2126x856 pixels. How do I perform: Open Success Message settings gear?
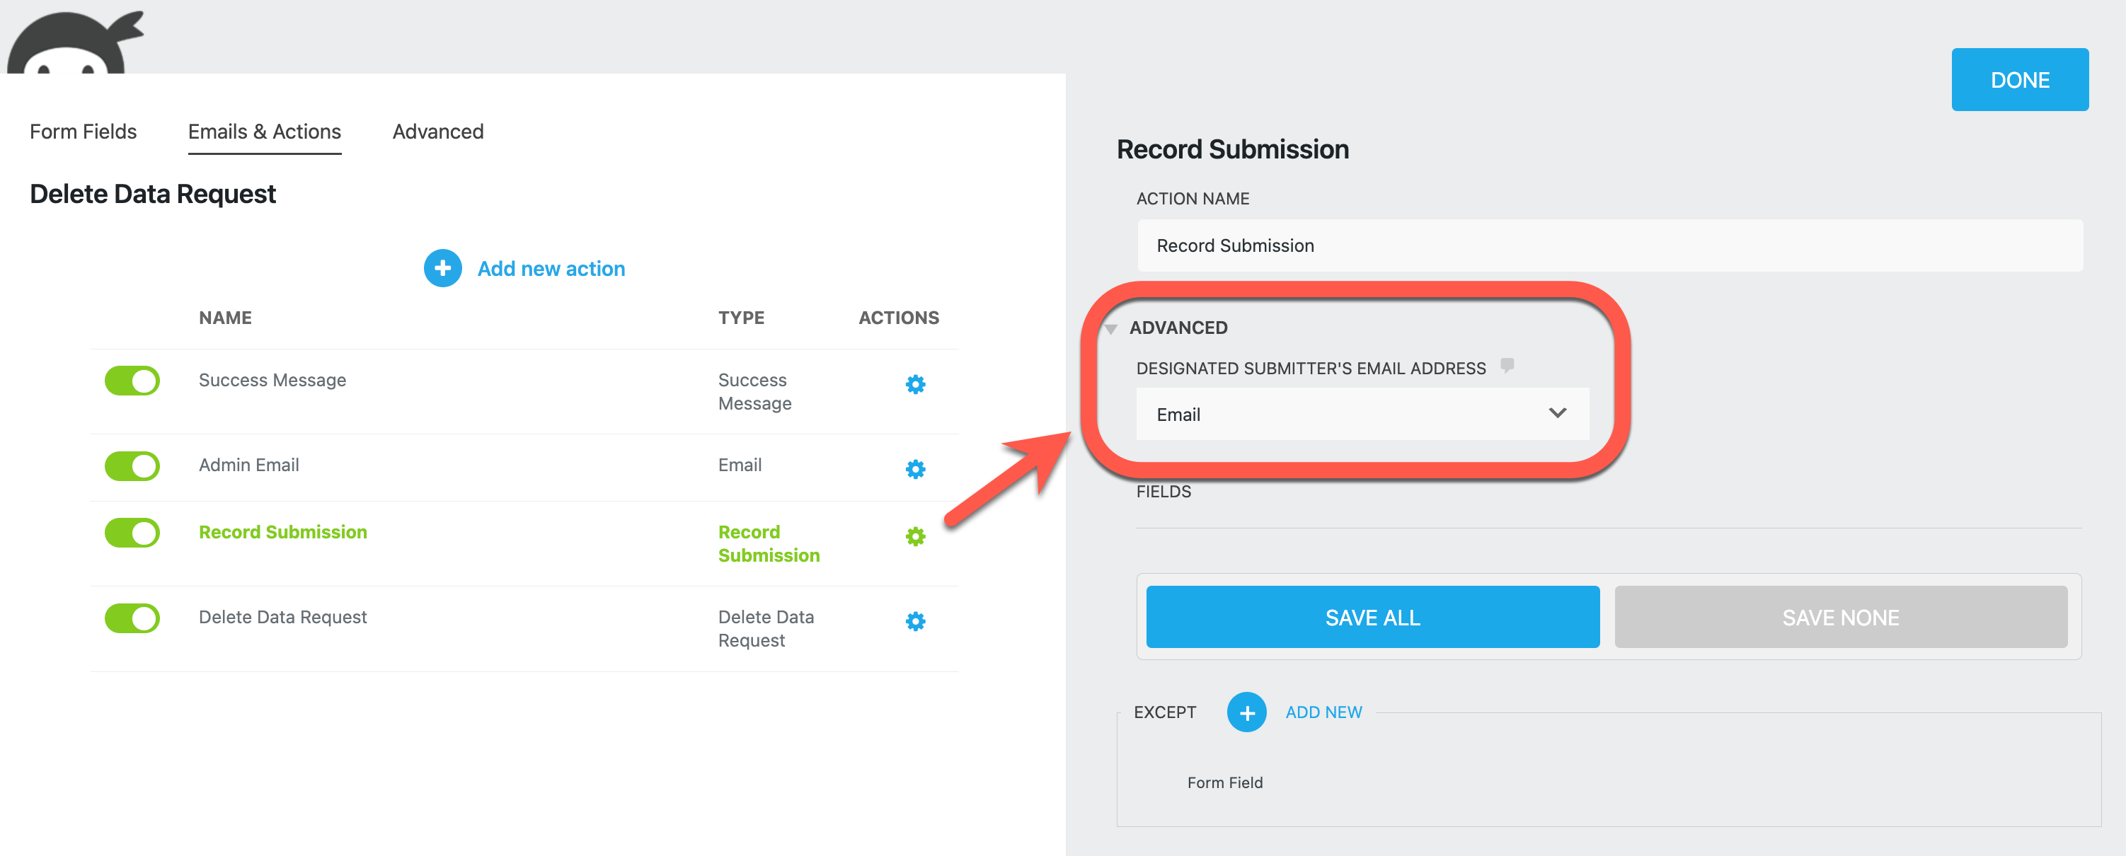point(915,384)
